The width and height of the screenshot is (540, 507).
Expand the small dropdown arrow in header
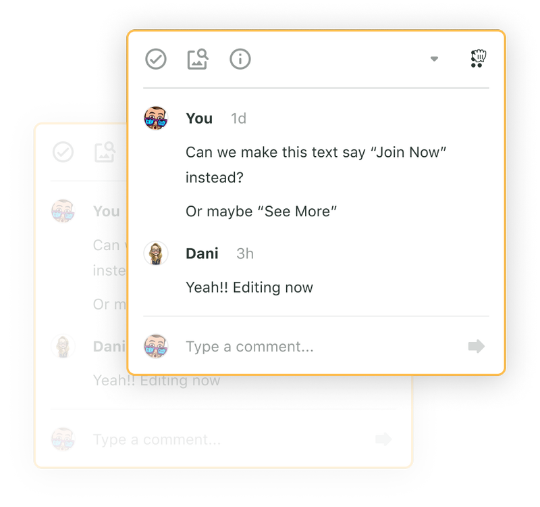[434, 59]
